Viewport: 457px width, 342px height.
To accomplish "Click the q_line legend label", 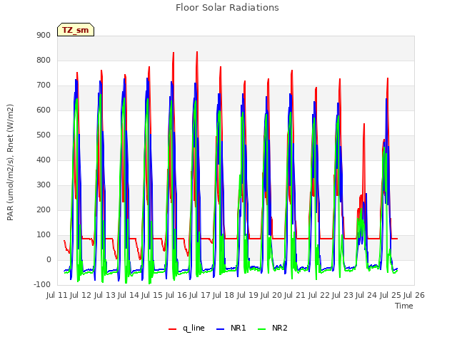I will [x=194, y=328].
